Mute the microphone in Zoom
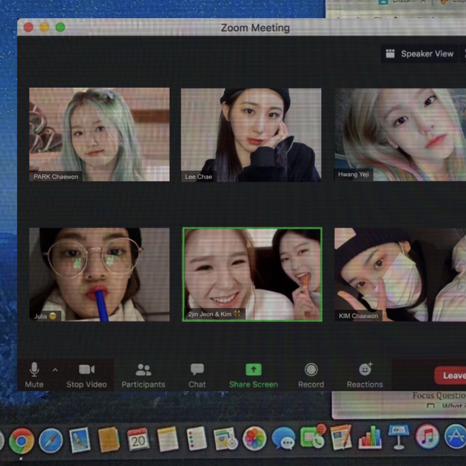Screen dimensions: 466x466 34,375
